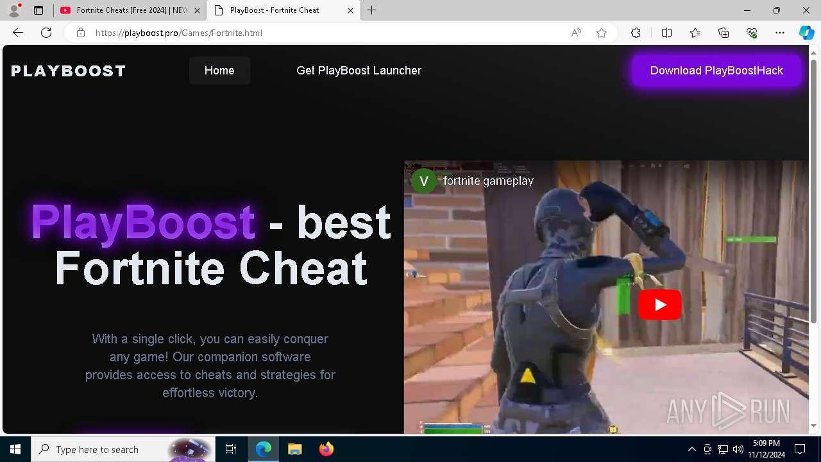Open the fortnite gameplay video title

(488, 181)
